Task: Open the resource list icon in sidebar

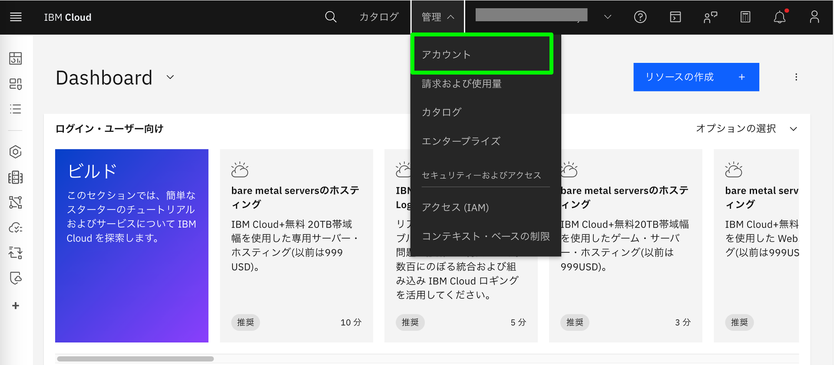Action: [16, 109]
